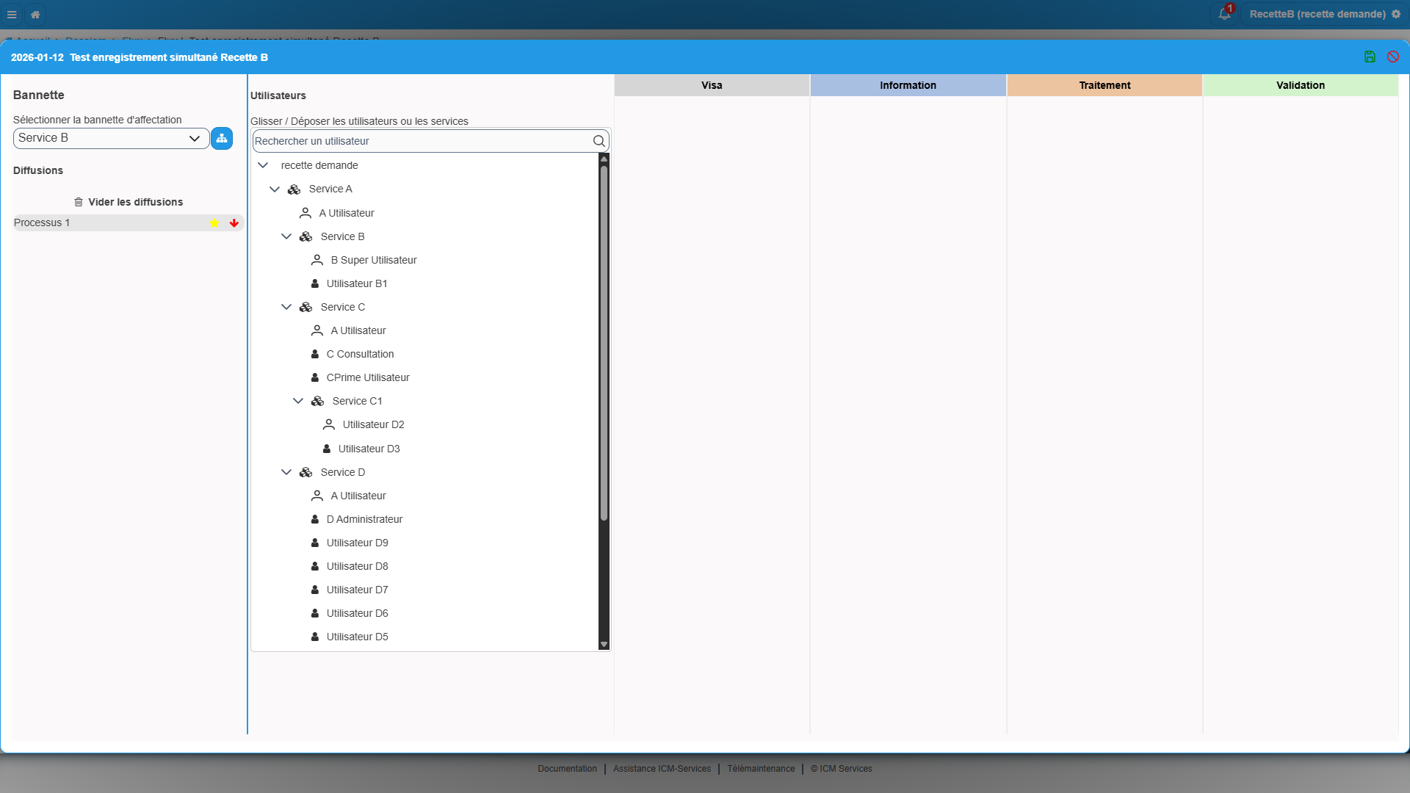This screenshot has height=793, width=1410.
Task: Click the D Administrateur person icon
Action: click(315, 519)
